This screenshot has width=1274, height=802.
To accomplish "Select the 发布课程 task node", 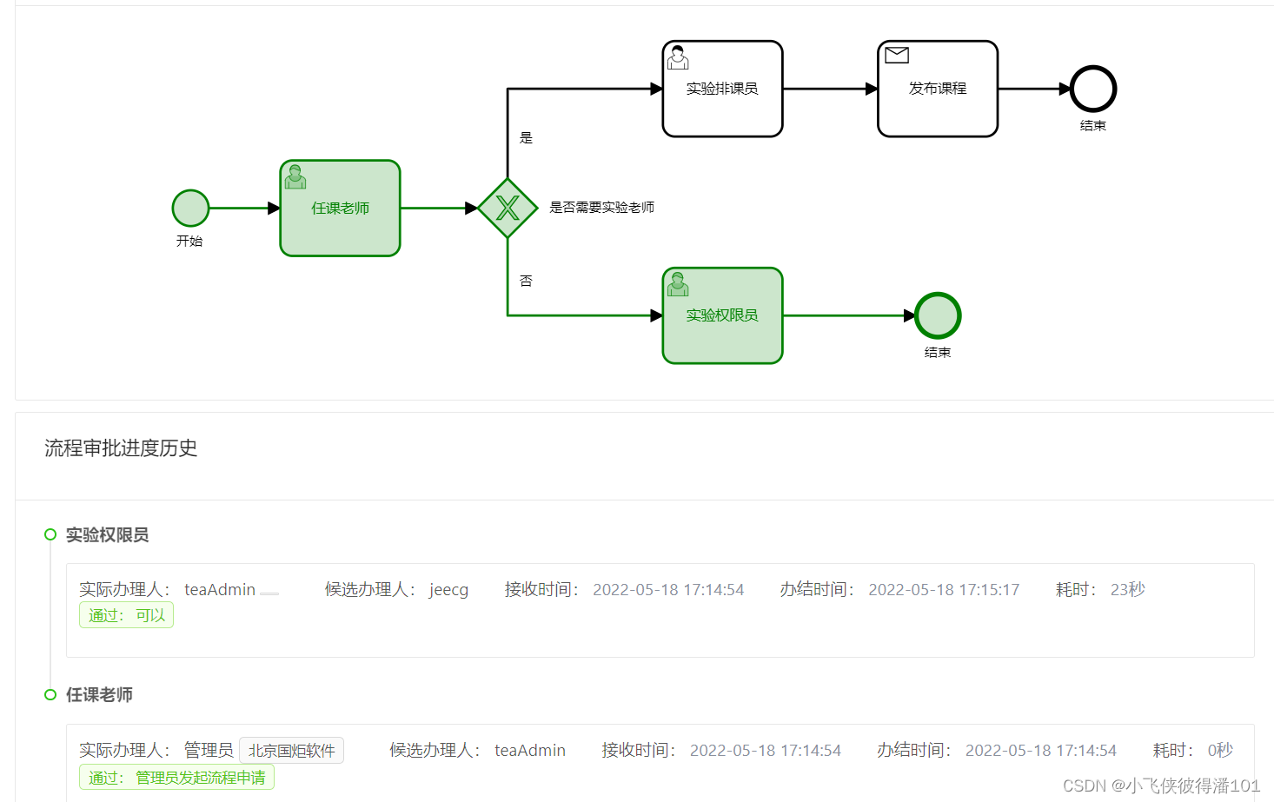I will tap(937, 89).
